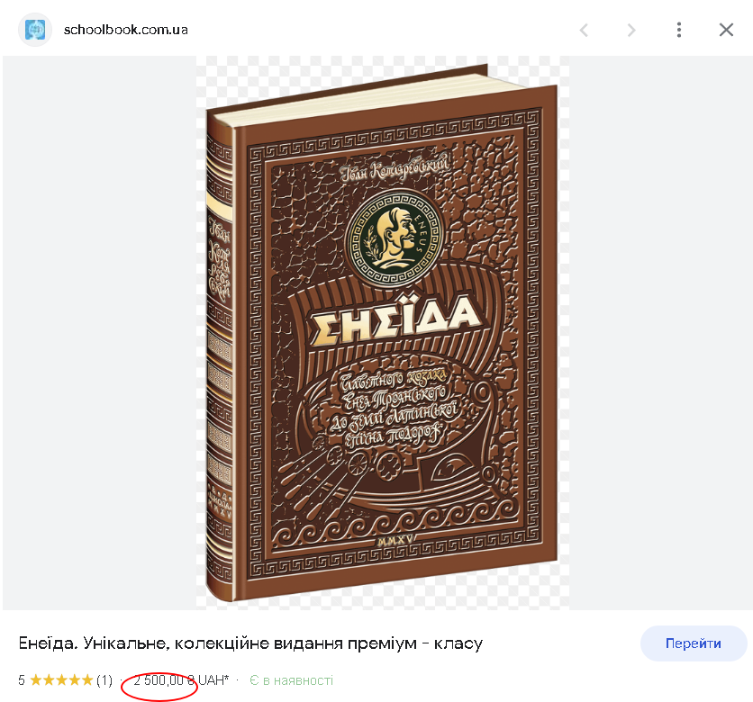Click the schoolbook site favicon icon
The height and width of the screenshot is (702, 753).
[x=35, y=30]
